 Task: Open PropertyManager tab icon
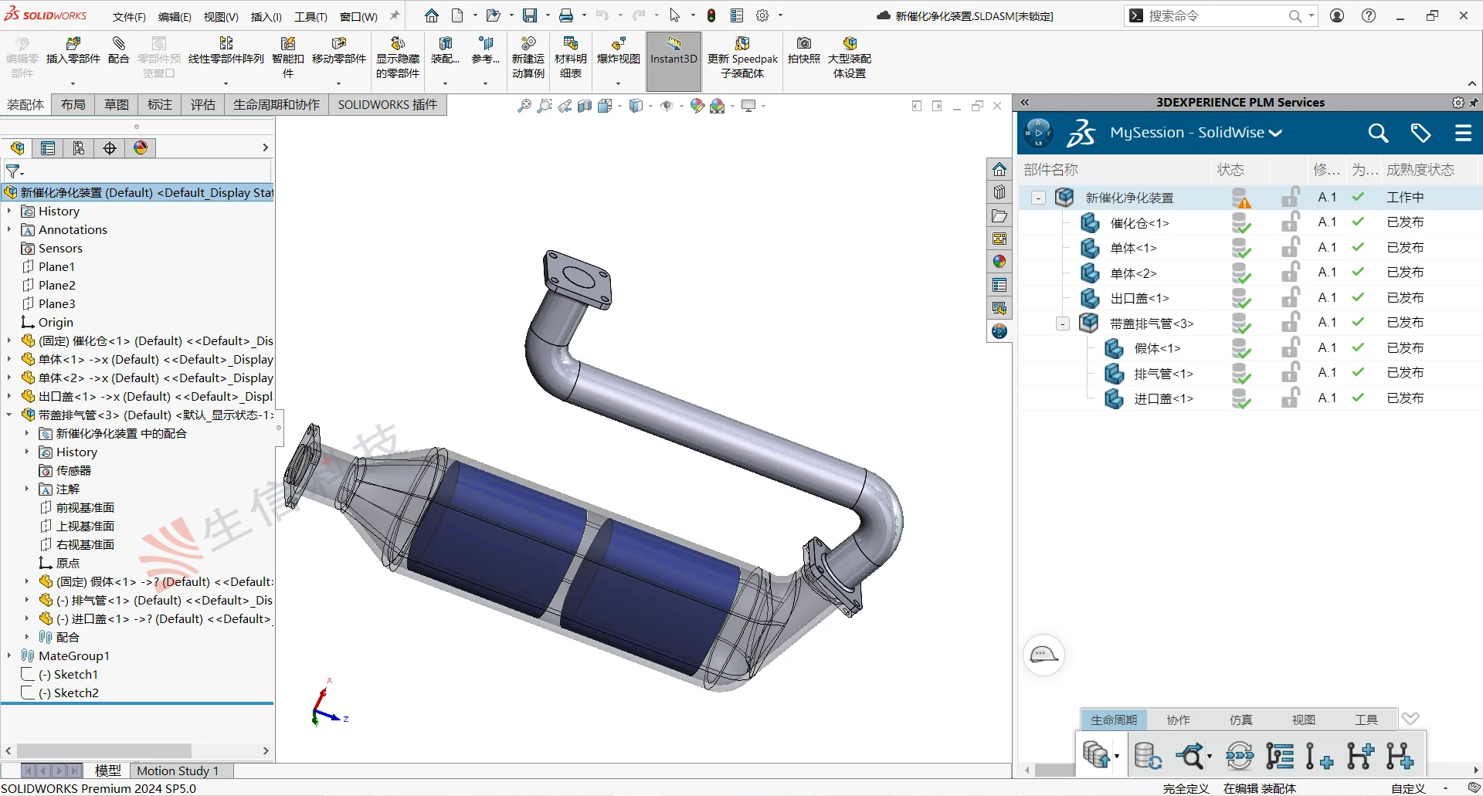48,148
